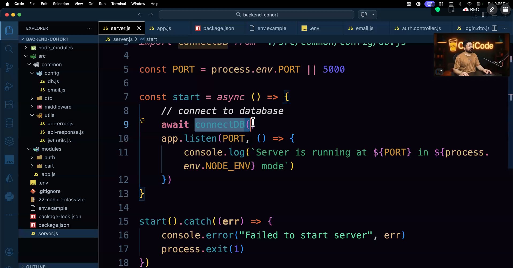Open Source Control view
This screenshot has width=513, height=268.
coord(9,67)
